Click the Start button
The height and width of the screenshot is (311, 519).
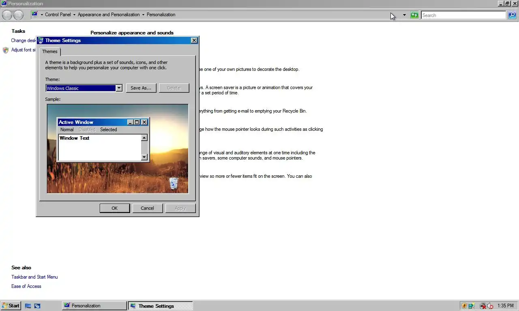coord(11,306)
